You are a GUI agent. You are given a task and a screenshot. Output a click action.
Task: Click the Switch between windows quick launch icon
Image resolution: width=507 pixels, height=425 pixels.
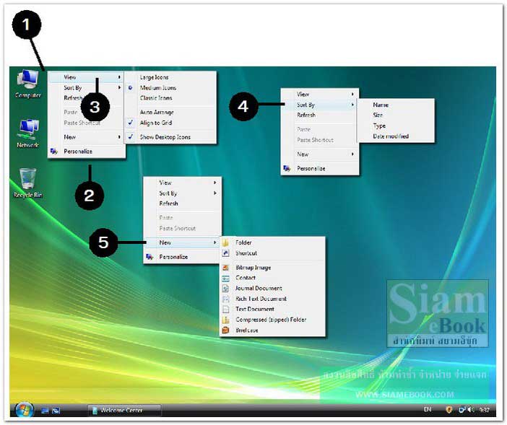56,411
